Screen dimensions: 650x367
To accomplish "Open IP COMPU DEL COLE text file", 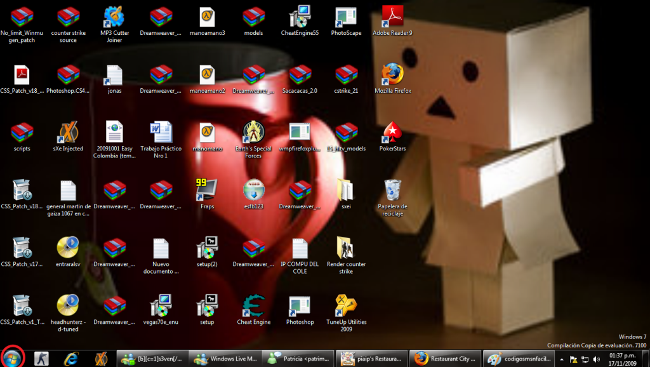I will [x=300, y=248].
